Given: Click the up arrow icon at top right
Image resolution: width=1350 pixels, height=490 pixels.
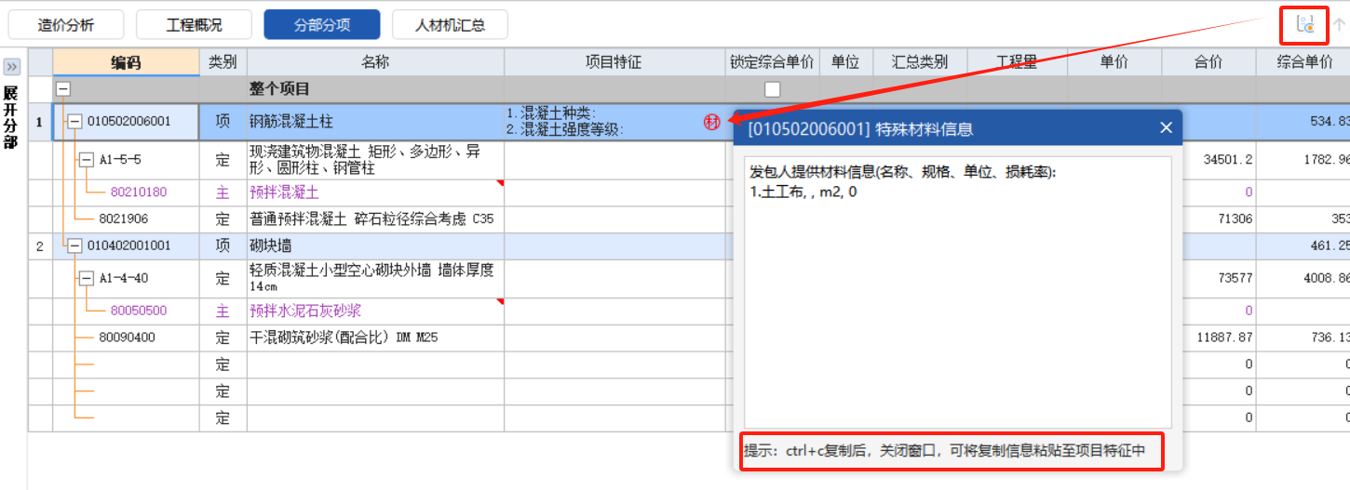Looking at the screenshot, I should click(1338, 25).
